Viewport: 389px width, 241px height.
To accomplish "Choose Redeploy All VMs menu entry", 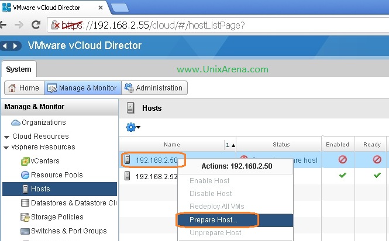I will pyautogui.click(x=235, y=207).
